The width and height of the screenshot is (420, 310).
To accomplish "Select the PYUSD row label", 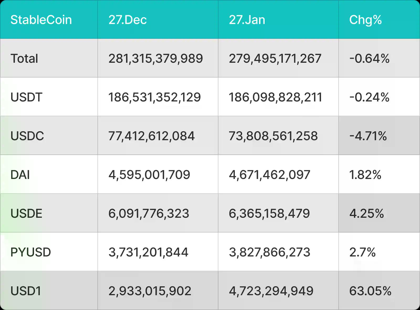I will pos(31,252).
